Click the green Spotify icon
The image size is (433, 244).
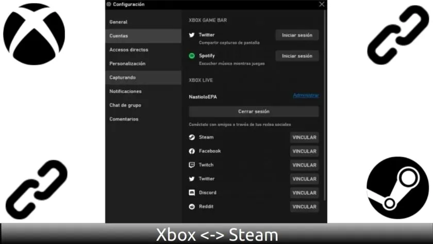[x=192, y=56]
